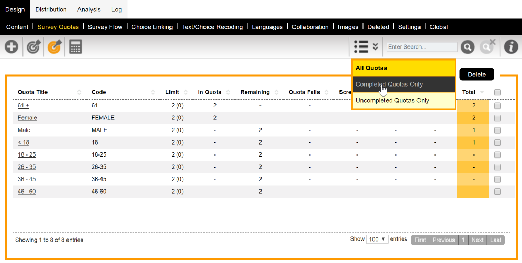Image resolution: width=522 pixels, height=263 pixels.
Task: Collapse the filter dropdown double-chevron
Action: [376, 46]
